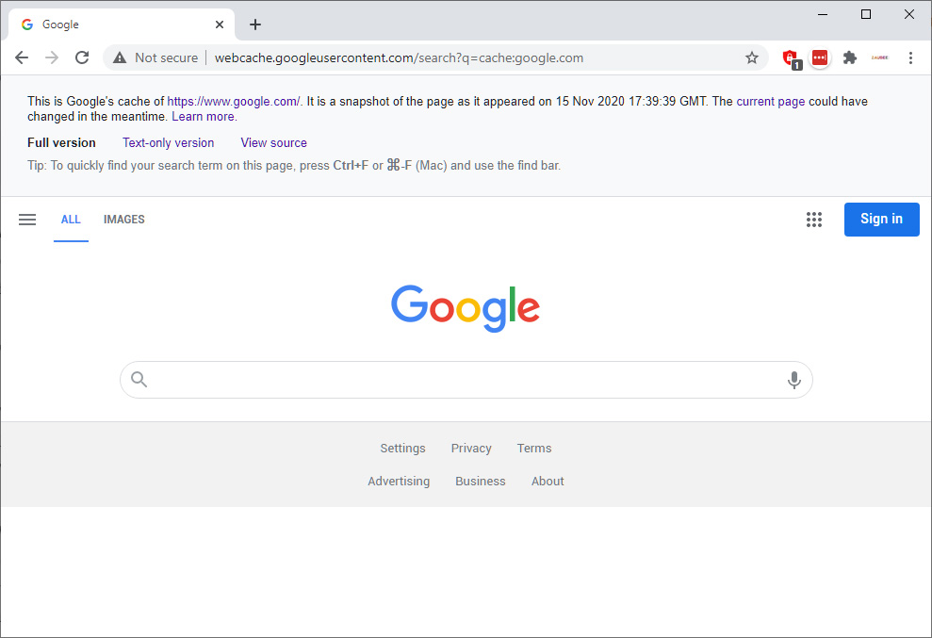This screenshot has height=638, width=932.
Task: Follow the https://www.google.com/ link
Action: pyautogui.click(x=234, y=101)
